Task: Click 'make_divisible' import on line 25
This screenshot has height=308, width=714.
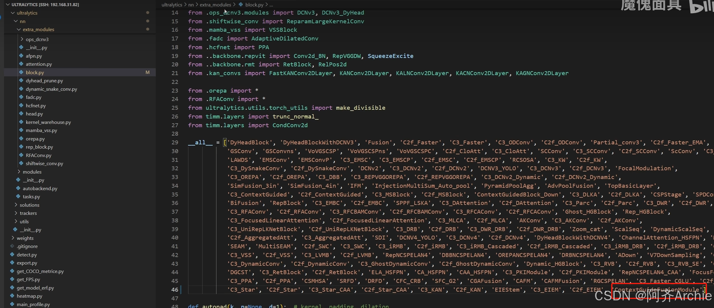Action: pos(360,108)
